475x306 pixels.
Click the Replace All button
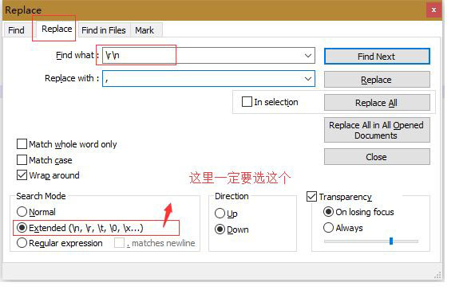[x=377, y=103]
